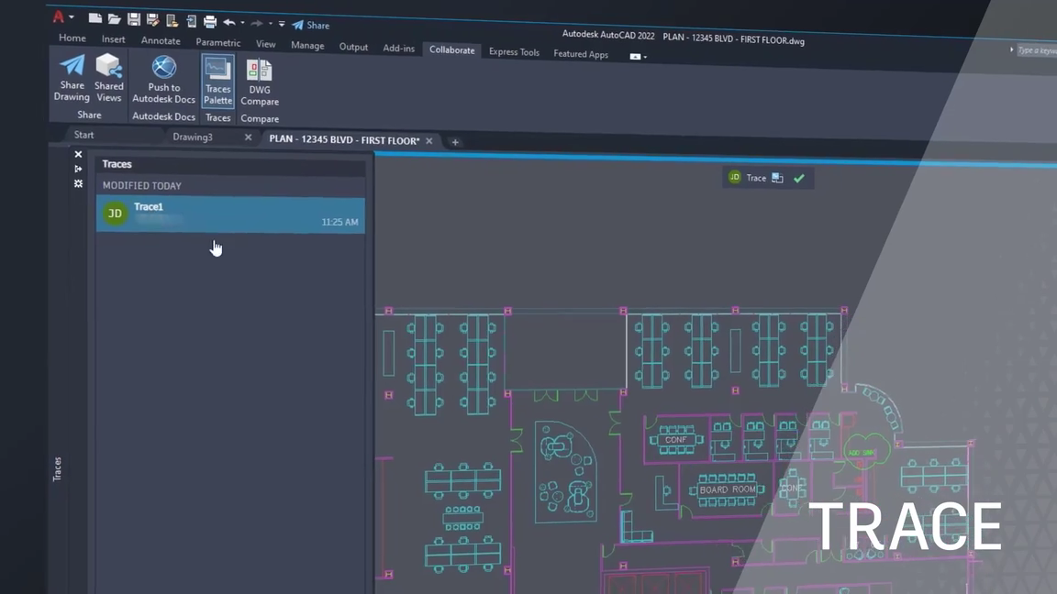Close the Drawing3 file tab
Viewport: 1057px width, 594px height.
click(x=248, y=137)
